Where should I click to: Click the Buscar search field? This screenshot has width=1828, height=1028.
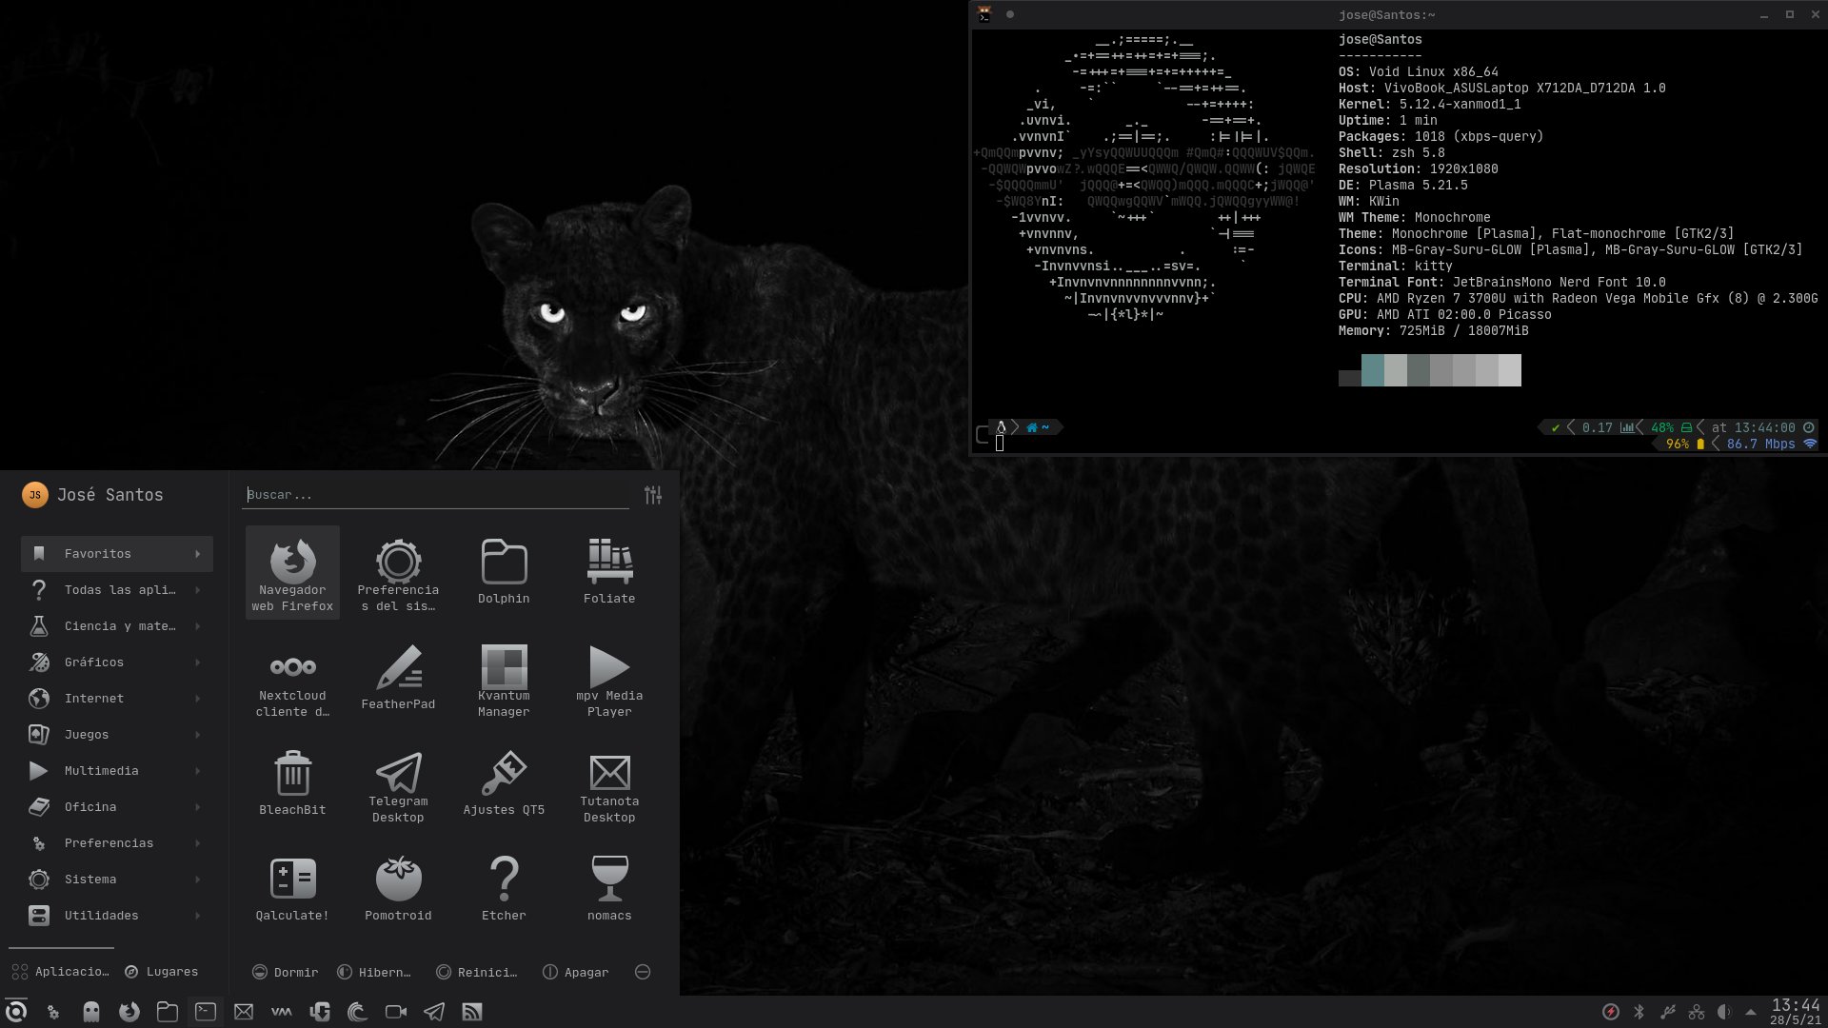pos(436,495)
